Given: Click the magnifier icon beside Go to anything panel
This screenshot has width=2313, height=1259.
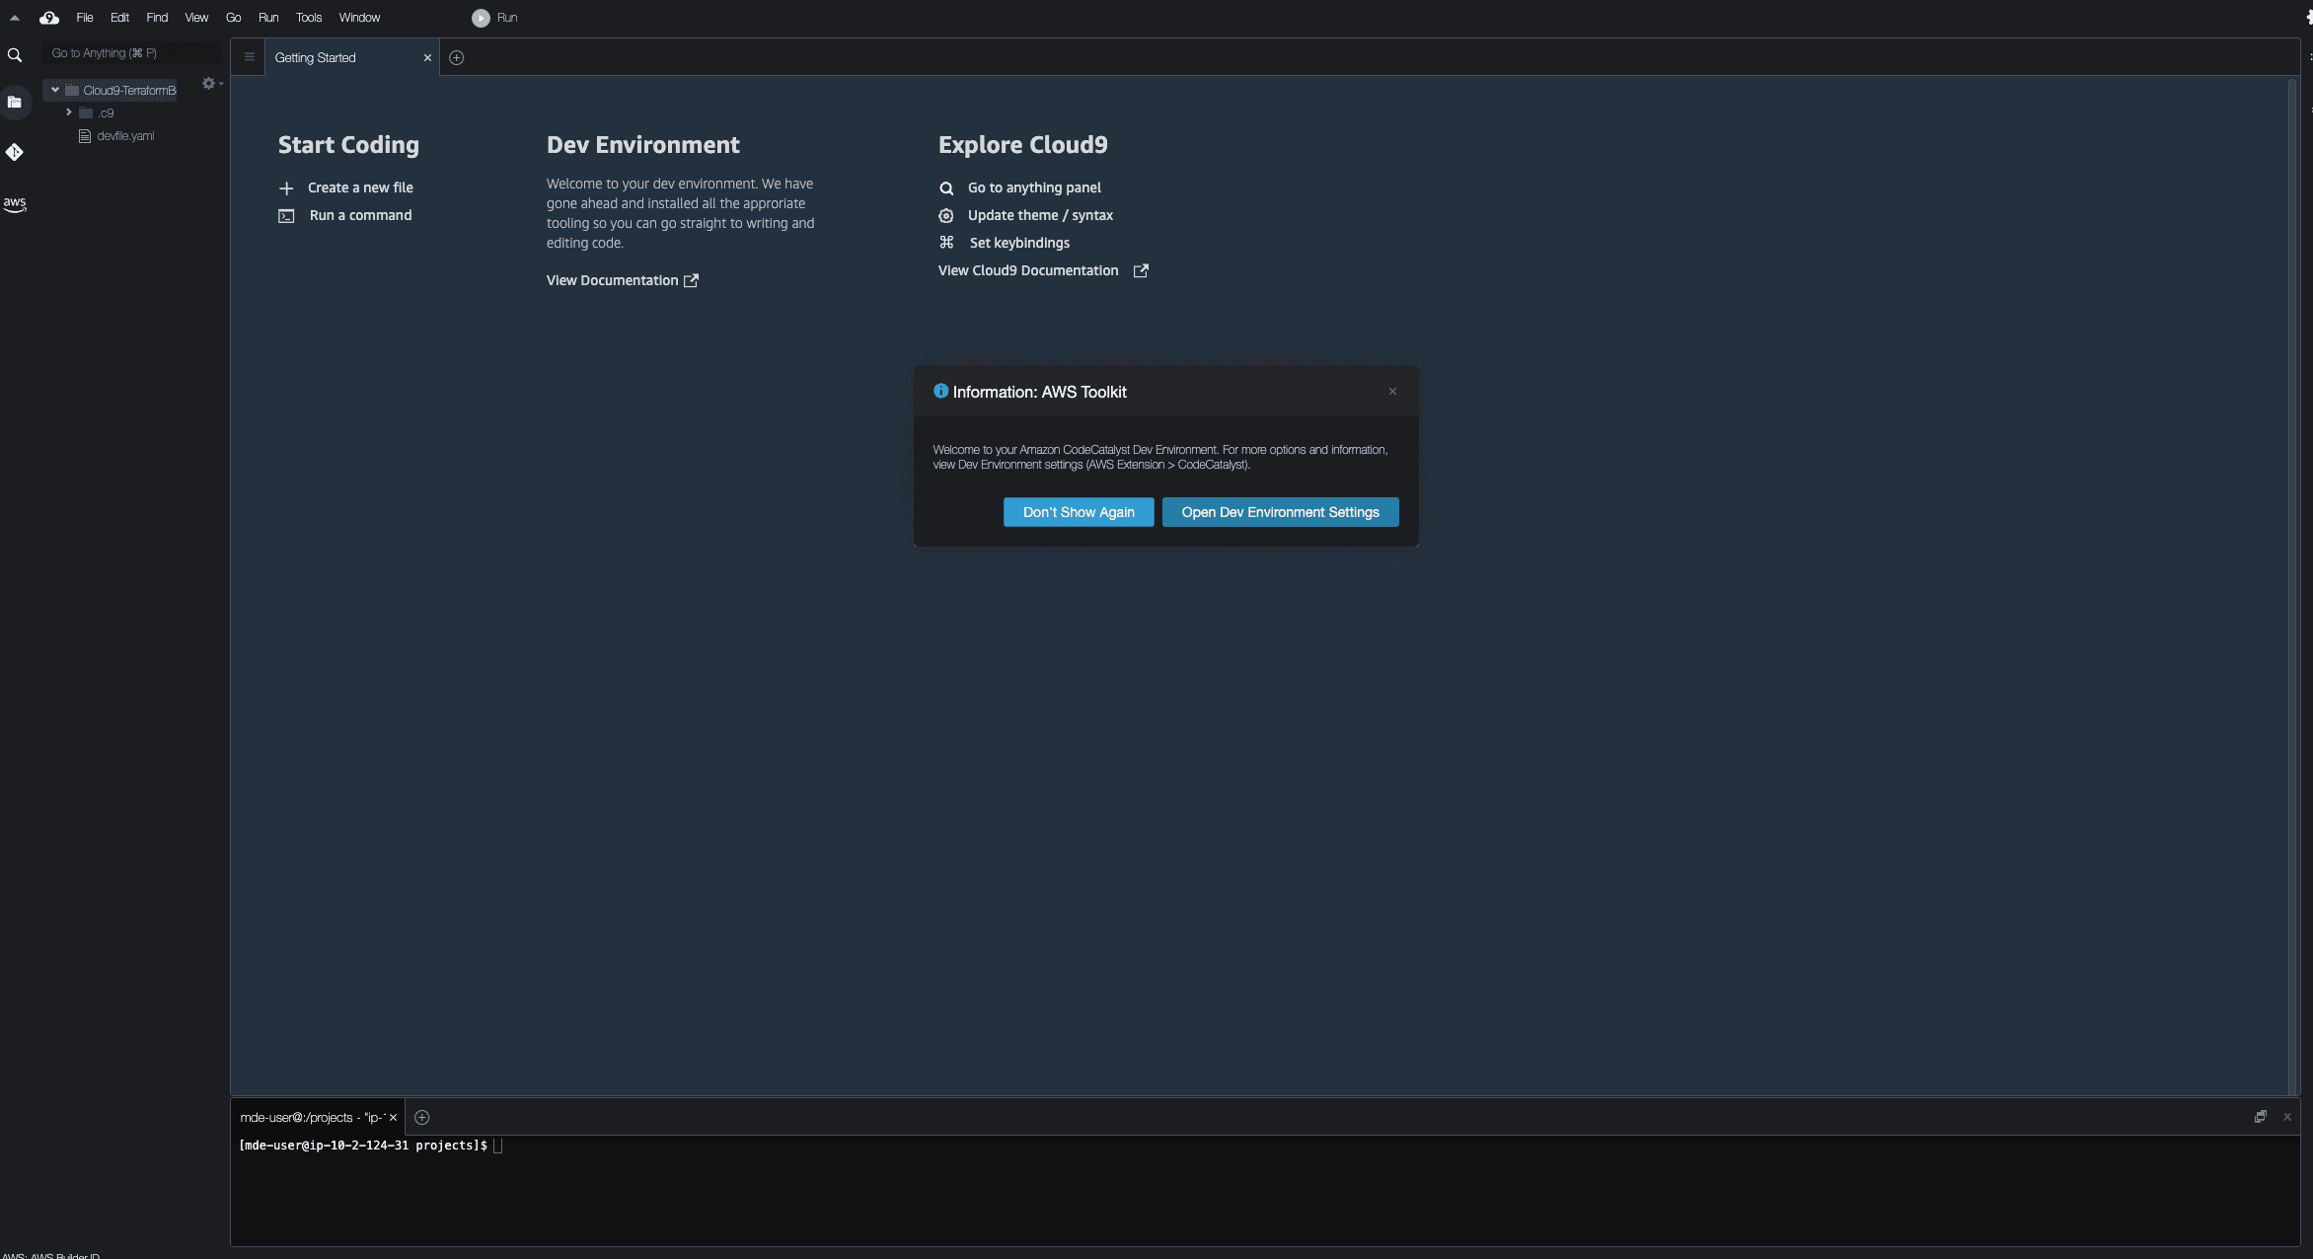Looking at the screenshot, I should pyautogui.click(x=946, y=188).
